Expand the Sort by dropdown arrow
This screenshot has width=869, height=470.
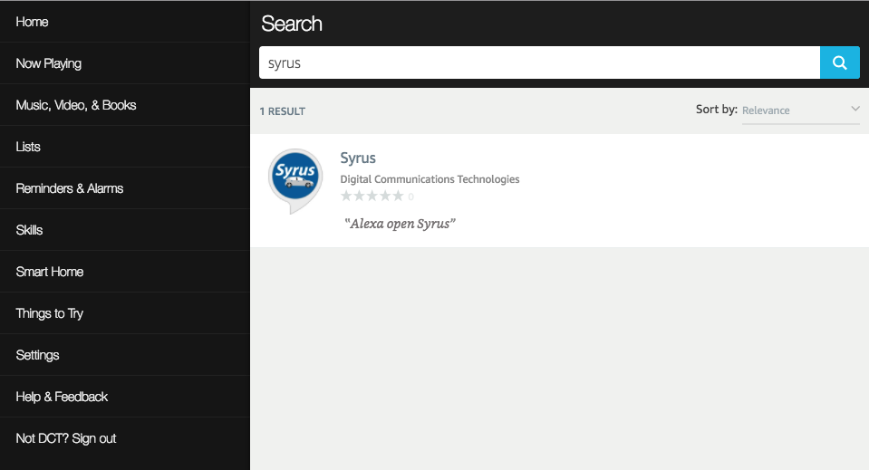tap(855, 110)
